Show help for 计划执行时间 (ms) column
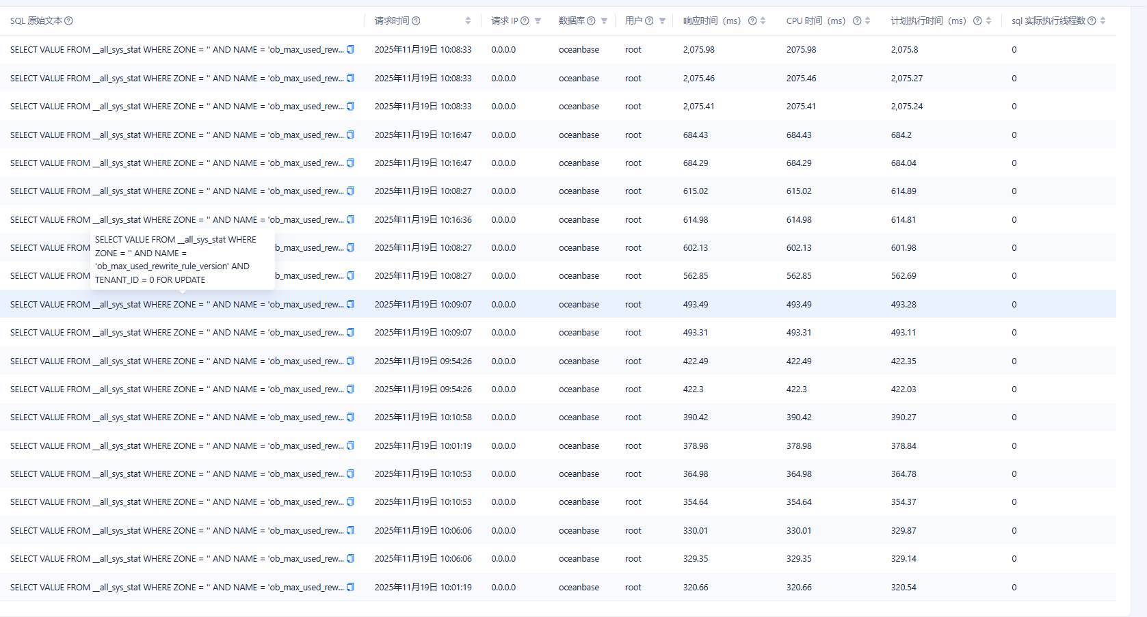Screen dimensions: 1147x617 click(x=977, y=21)
